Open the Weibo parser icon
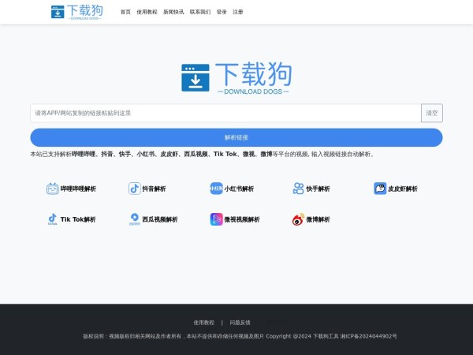This screenshot has width=473, height=355. tap(298, 219)
